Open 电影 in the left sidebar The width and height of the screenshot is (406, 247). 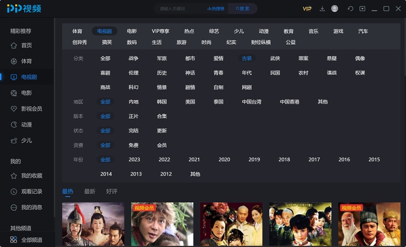26,93
